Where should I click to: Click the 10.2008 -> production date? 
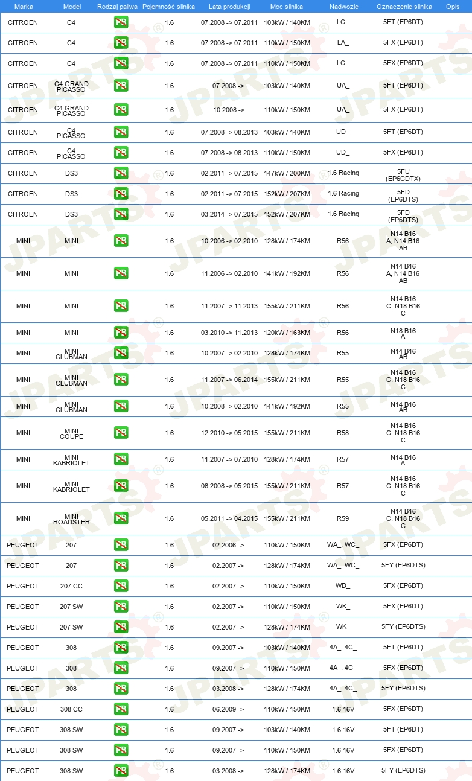click(228, 110)
